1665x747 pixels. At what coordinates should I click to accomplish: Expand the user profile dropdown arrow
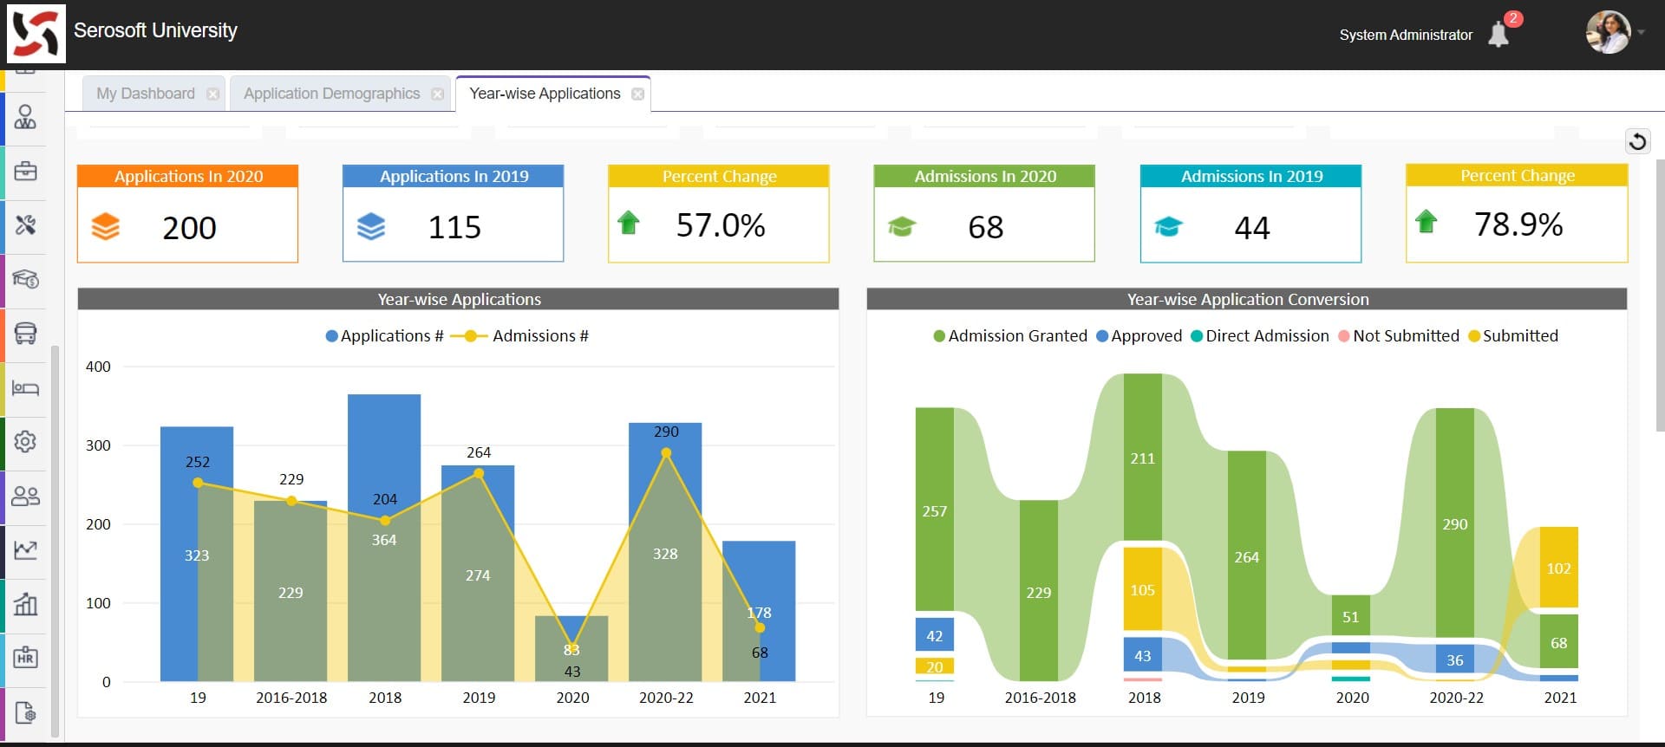(x=1641, y=33)
